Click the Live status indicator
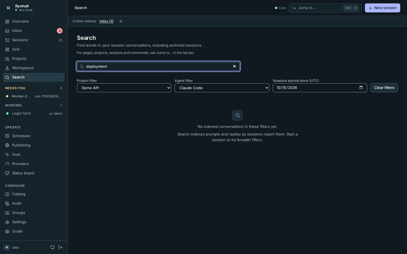This screenshot has width=407, height=254. point(280,8)
